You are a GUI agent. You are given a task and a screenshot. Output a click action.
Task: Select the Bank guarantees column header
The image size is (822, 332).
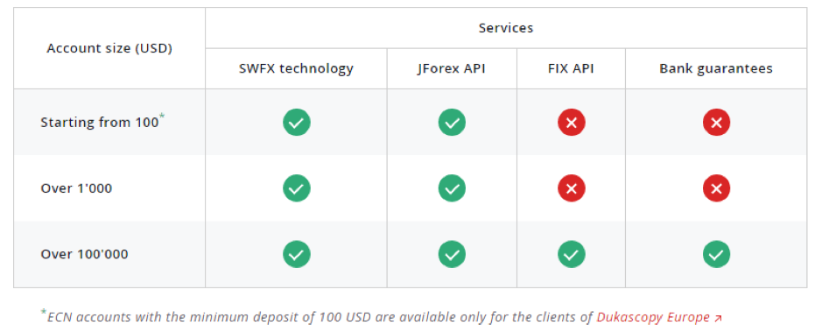coord(716,68)
